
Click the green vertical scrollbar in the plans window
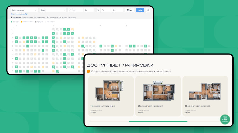232,69
